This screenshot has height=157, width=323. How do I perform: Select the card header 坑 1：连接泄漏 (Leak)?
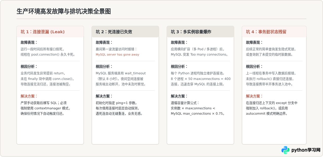(50, 32)
